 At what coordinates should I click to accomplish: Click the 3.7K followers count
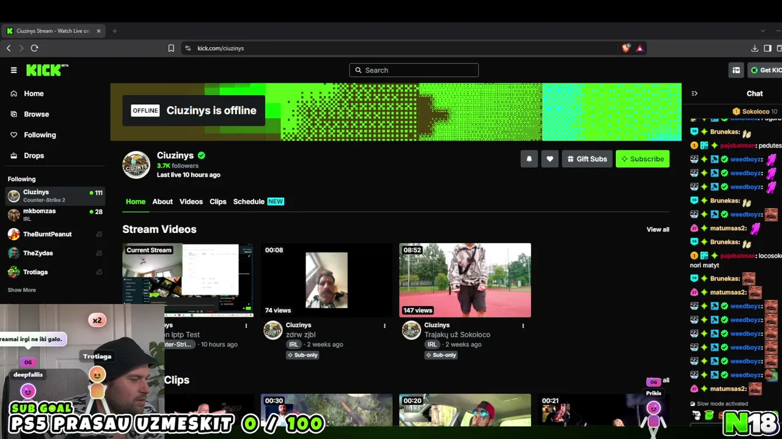178,166
